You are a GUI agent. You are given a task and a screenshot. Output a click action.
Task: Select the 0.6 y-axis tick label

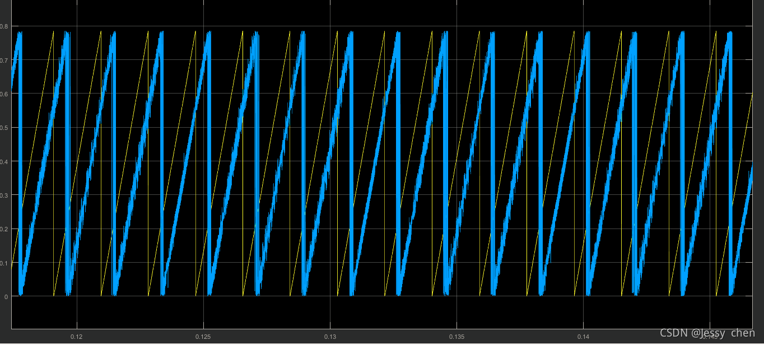(4, 94)
